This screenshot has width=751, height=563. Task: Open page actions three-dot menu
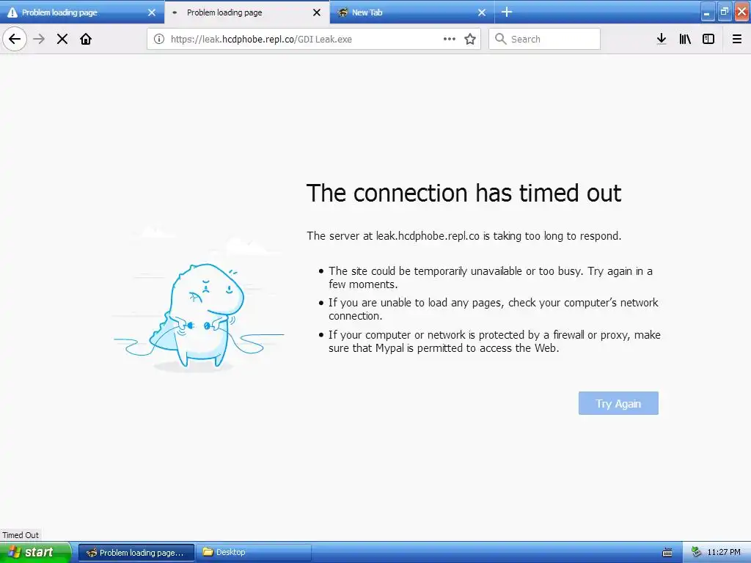(450, 39)
